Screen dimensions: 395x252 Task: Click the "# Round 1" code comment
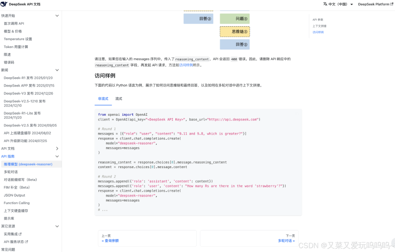point(107,129)
